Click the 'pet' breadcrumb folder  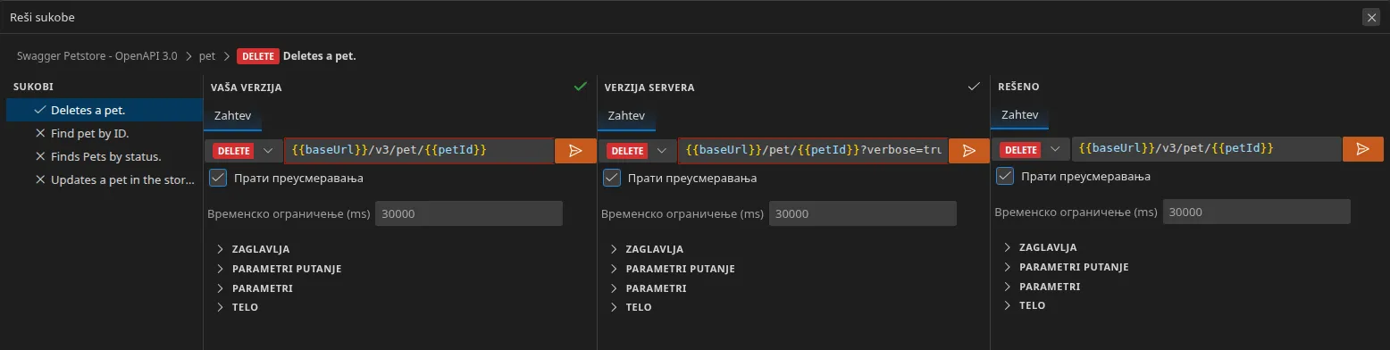pos(207,56)
